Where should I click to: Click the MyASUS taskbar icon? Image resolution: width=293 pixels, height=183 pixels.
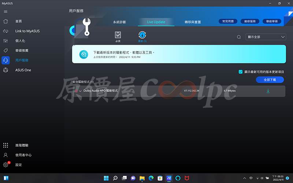point(169,178)
